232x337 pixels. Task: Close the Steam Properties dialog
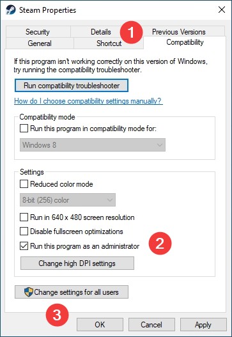(x=222, y=10)
